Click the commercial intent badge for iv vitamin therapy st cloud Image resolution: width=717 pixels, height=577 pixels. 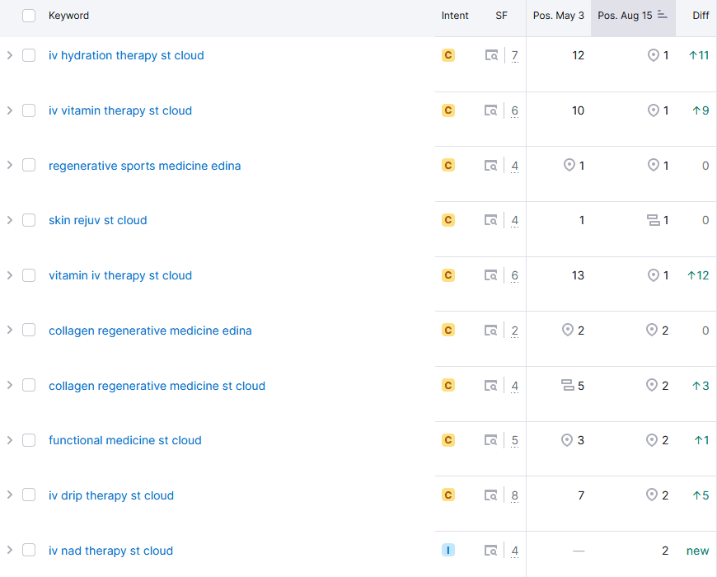tap(448, 110)
